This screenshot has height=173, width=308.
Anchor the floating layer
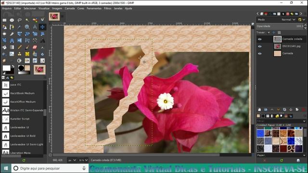point(291,110)
